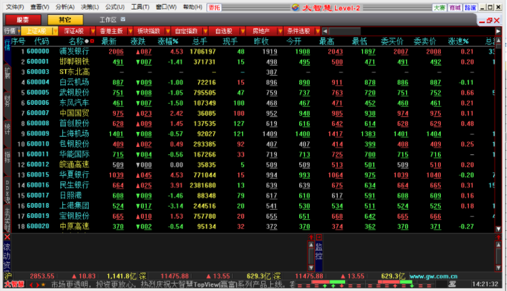This screenshot has height=291, width=507.
Task: Expand dropdown arrow next to 条件选股
Action: 317,31
